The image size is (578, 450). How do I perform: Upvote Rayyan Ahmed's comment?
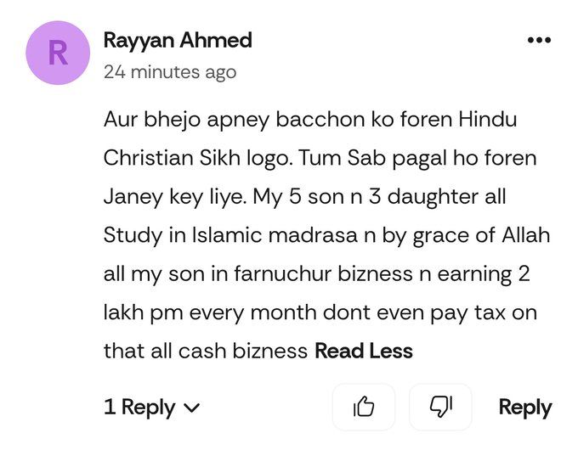(363, 407)
